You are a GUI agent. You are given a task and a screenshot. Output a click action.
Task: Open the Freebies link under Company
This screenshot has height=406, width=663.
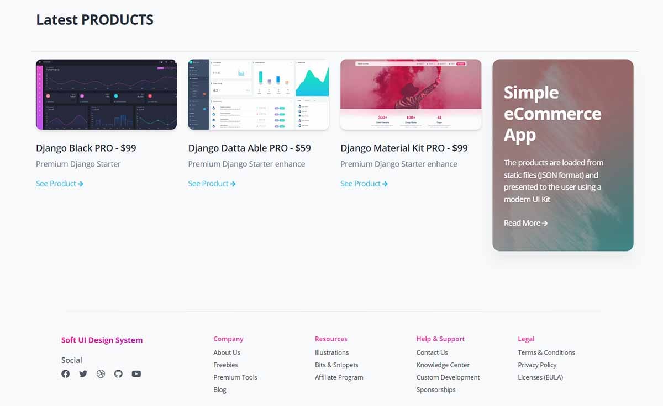(225, 365)
